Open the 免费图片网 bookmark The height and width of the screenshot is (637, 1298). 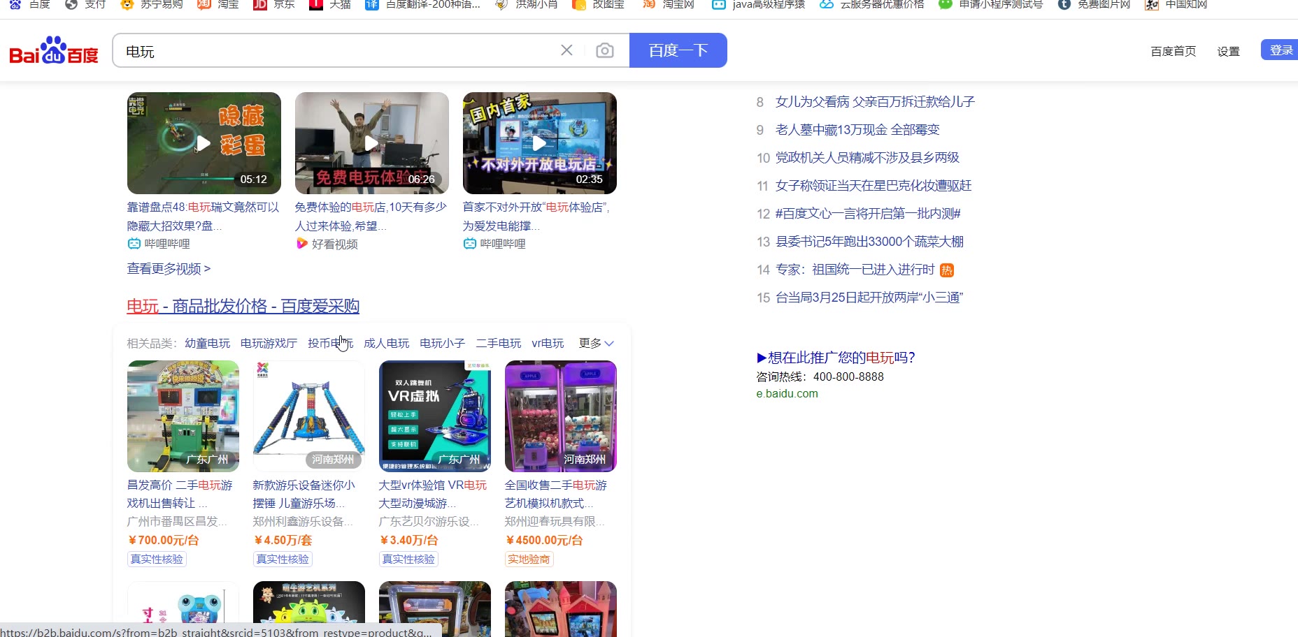1094,4
